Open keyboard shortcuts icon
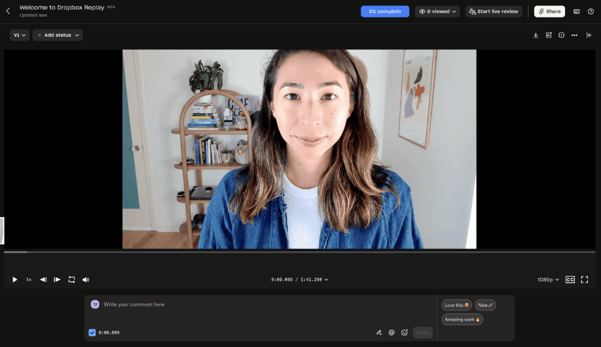601x347 pixels. (x=577, y=11)
